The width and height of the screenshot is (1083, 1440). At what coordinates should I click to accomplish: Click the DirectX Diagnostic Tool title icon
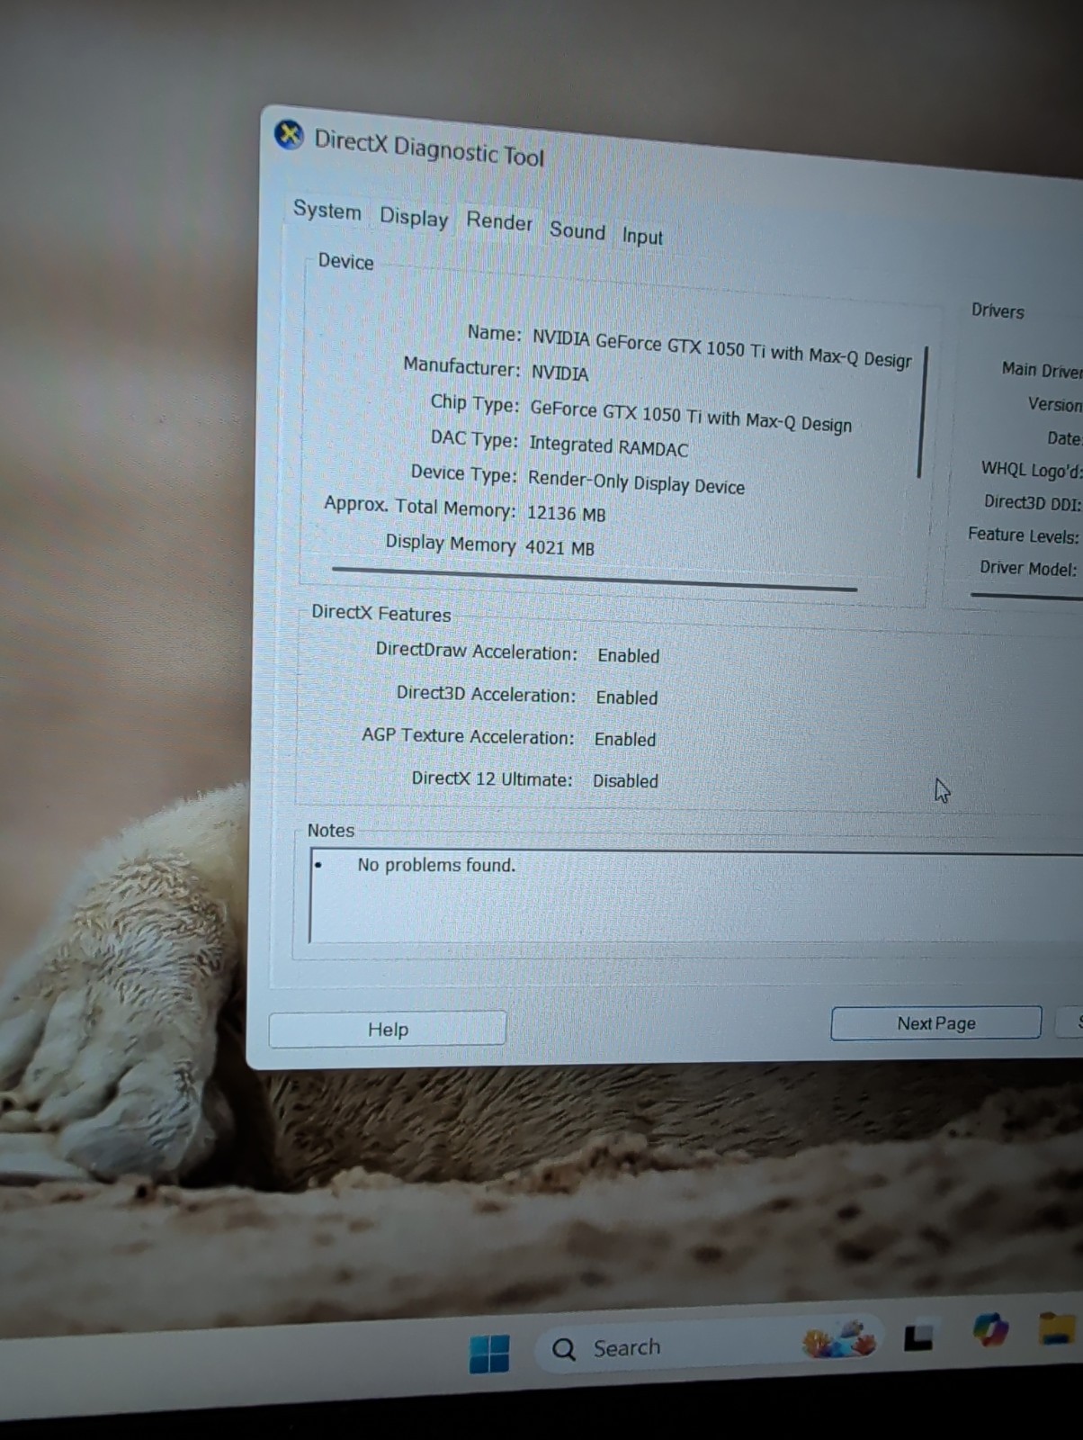(x=289, y=136)
